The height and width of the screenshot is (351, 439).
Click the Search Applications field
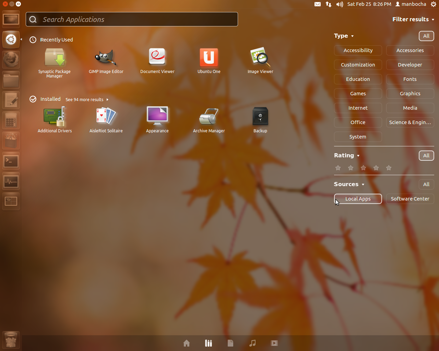(x=132, y=20)
